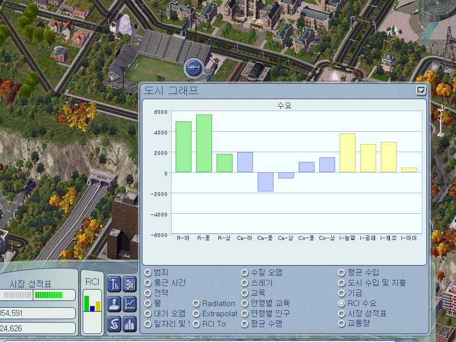
Task: Click the negative Cs-중 demand bar
Action: tap(266, 182)
